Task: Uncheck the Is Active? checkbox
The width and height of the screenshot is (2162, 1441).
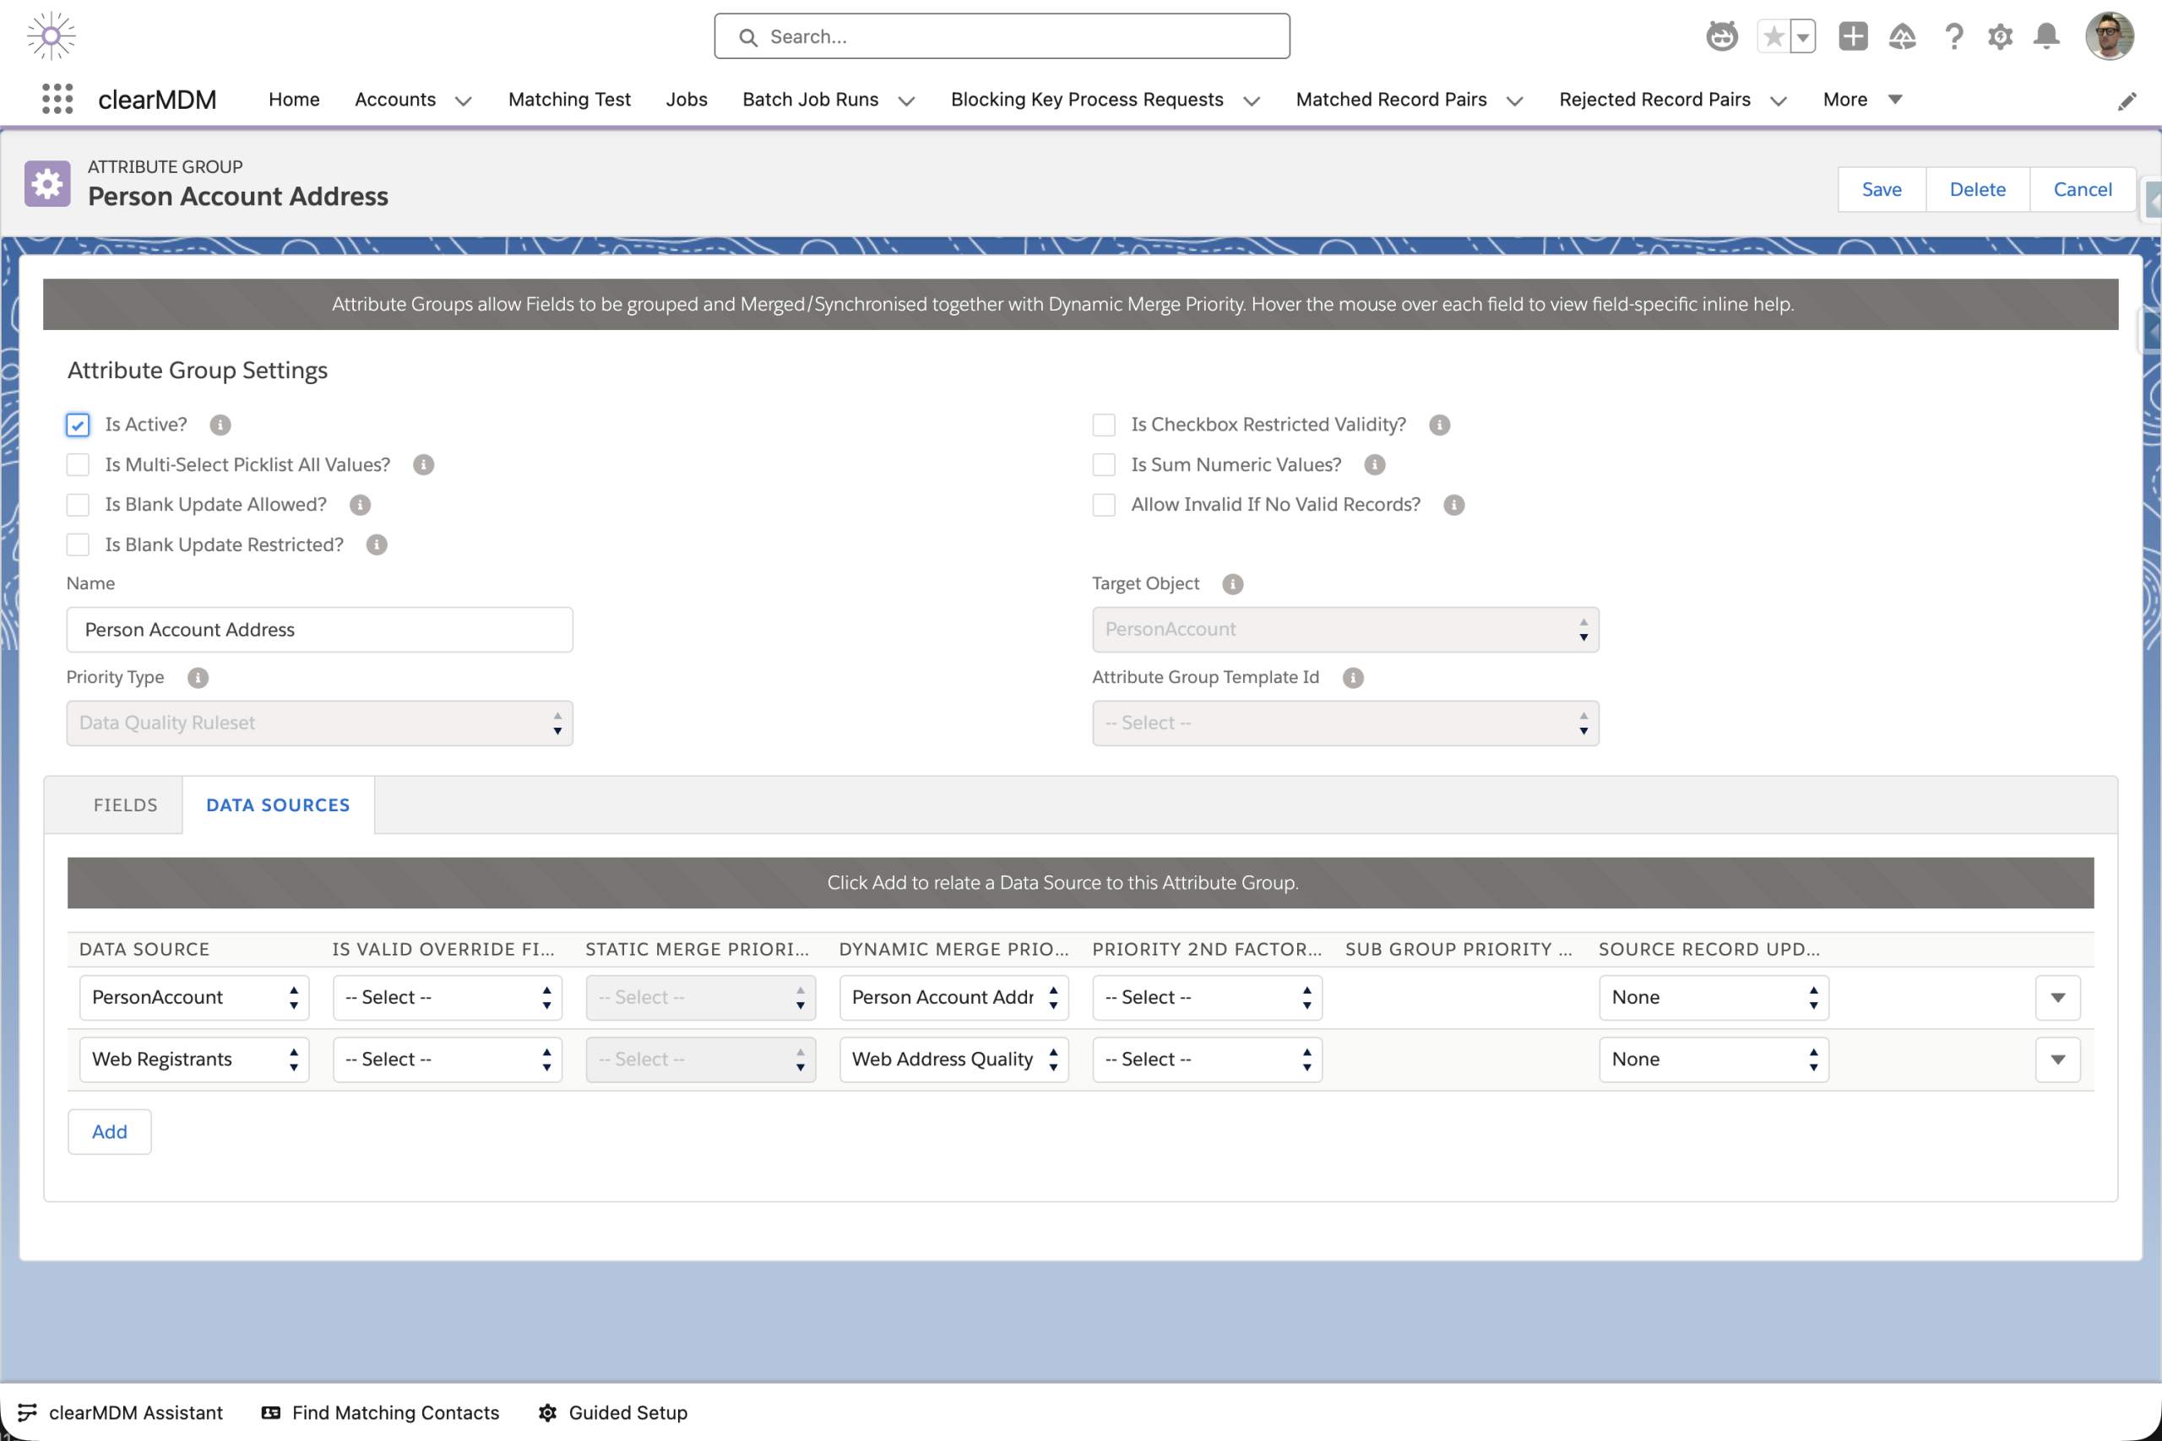Action: [x=79, y=425]
